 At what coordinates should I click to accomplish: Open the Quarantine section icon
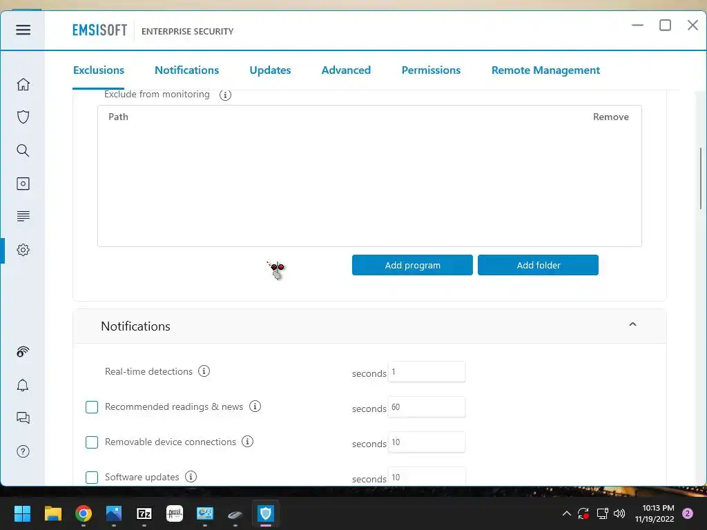(23, 184)
